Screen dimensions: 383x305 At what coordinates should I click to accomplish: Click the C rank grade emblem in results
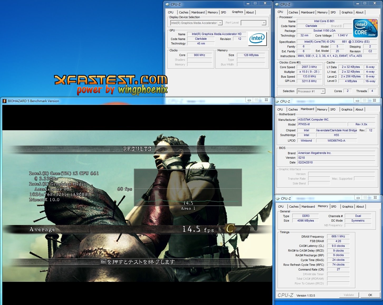click(x=230, y=229)
